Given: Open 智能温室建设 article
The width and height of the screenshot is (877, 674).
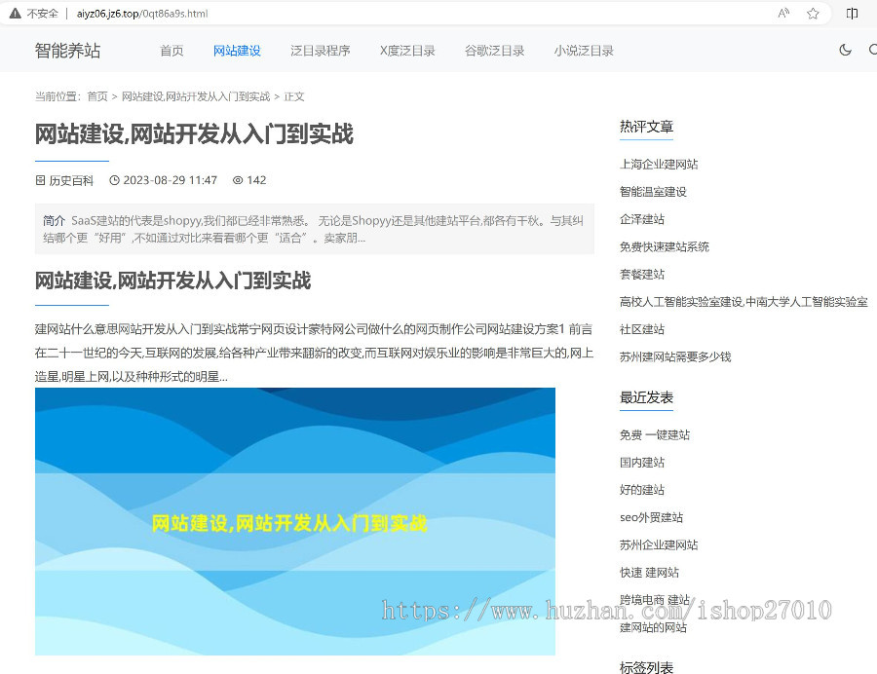Looking at the screenshot, I should (x=653, y=192).
